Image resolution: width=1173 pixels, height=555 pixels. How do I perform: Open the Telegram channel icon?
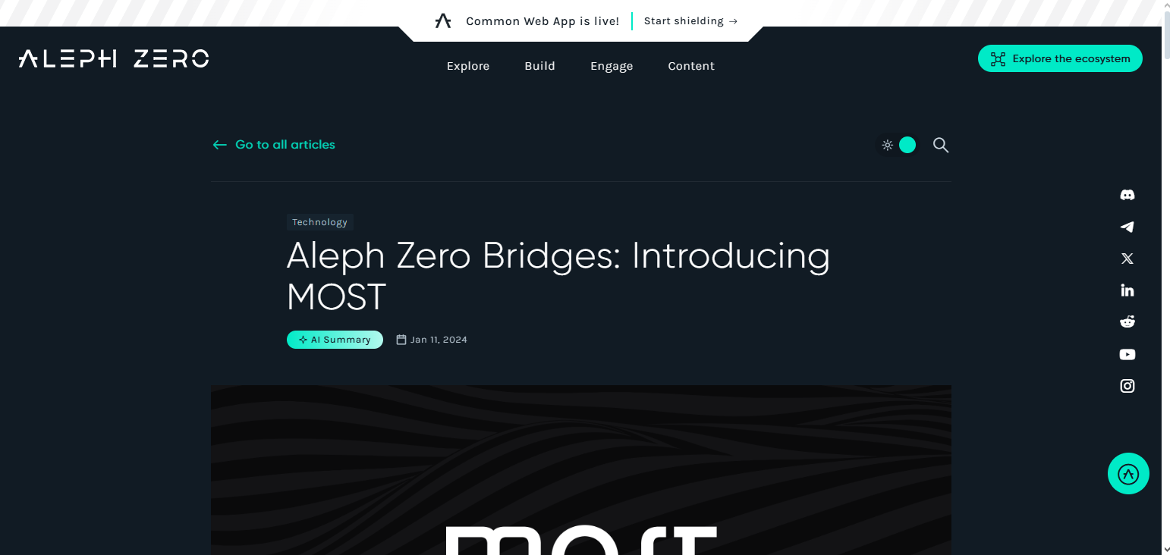[x=1127, y=227]
